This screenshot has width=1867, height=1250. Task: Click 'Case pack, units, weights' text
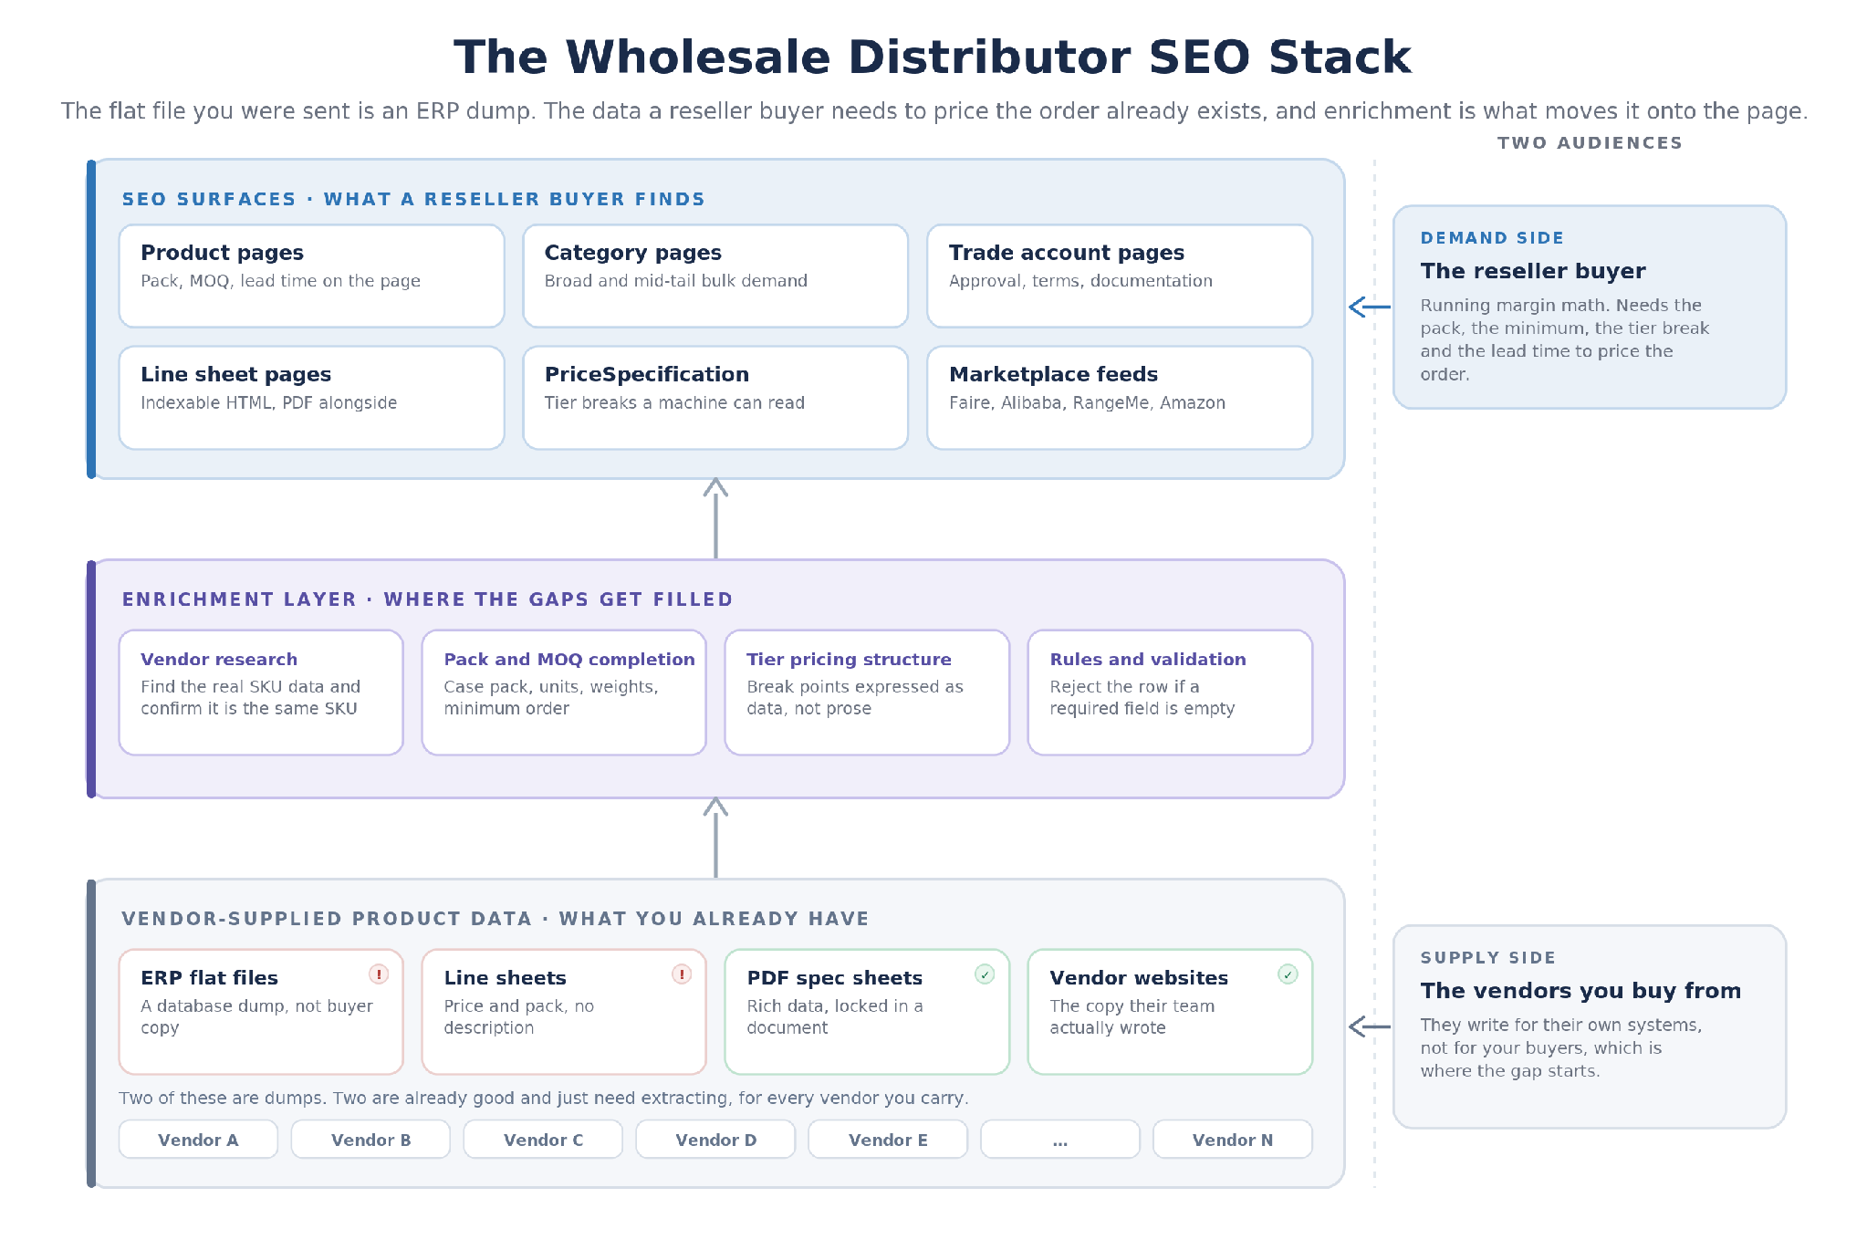550,698
